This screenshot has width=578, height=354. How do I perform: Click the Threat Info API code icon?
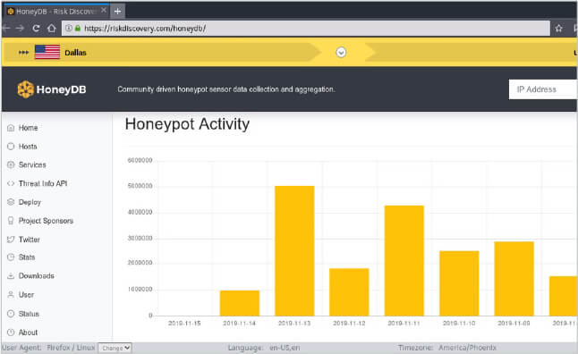11,183
